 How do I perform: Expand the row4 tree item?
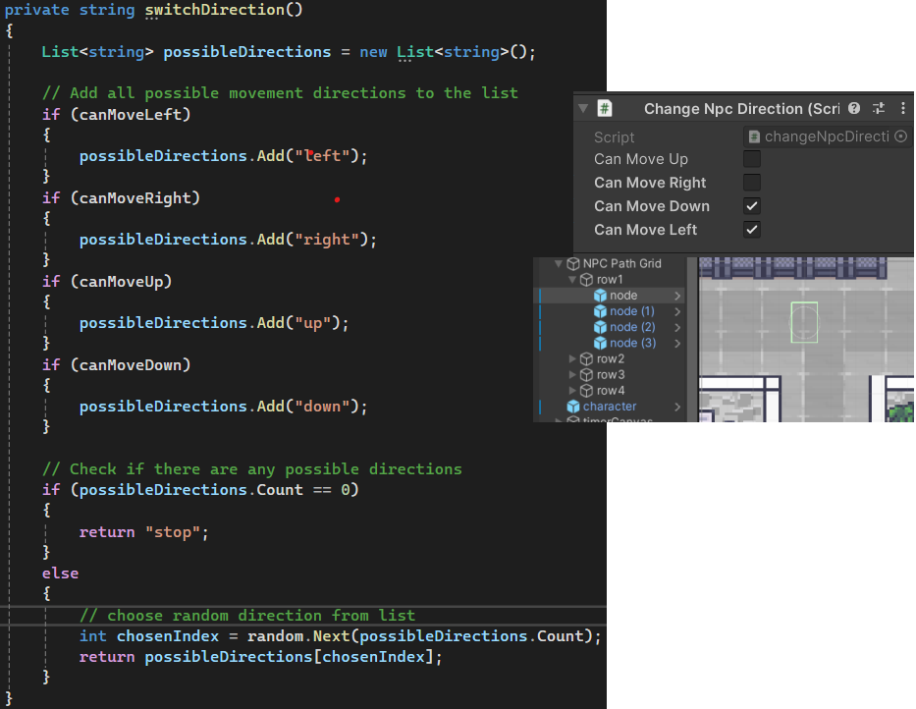(573, 391)
